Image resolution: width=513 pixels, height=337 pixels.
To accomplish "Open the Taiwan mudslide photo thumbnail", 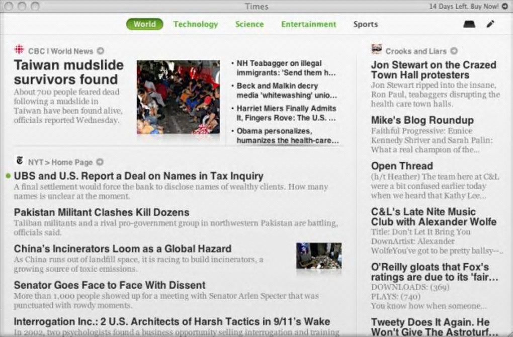I will click(x=179, y=97).
